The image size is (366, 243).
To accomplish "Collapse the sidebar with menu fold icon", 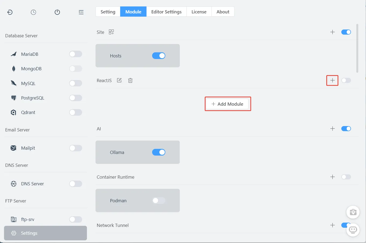I will [x=81, y=12].
